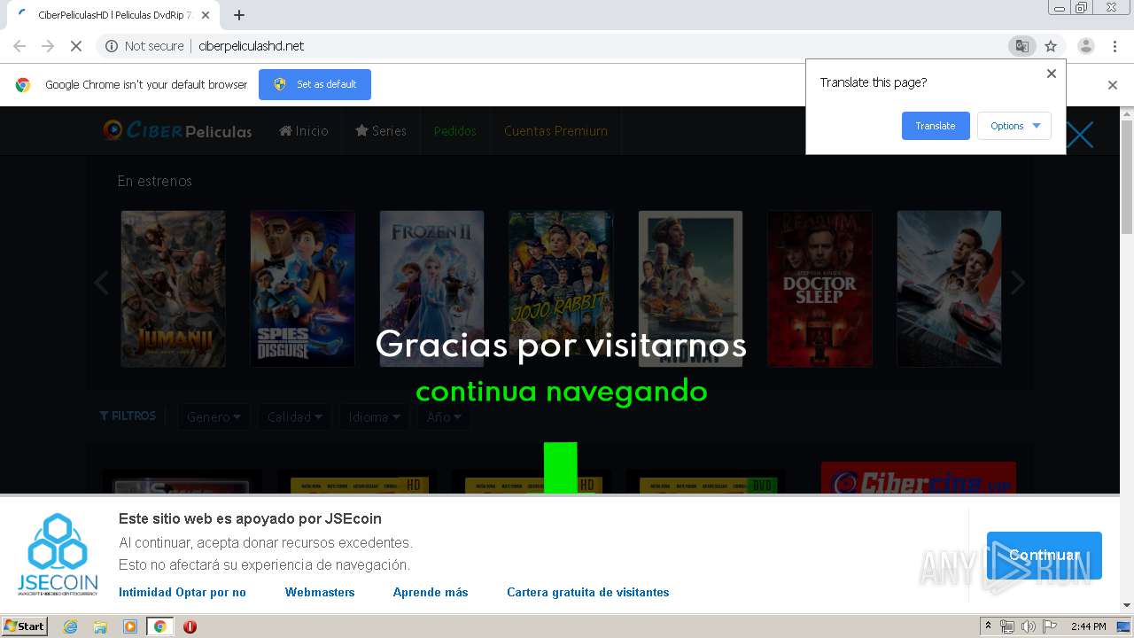1134x638 pixels.
Task: Open a new tab with the plus button
Action: click(239, 15)
